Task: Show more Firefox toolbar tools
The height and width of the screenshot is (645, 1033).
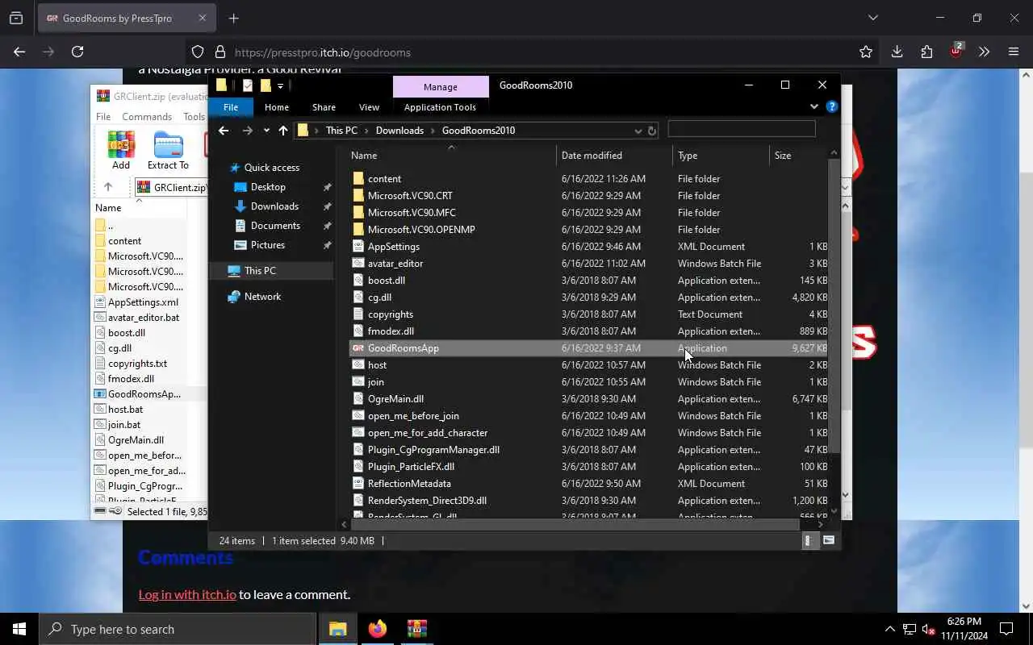Action: pyautogui.click(x=984, y=52)
